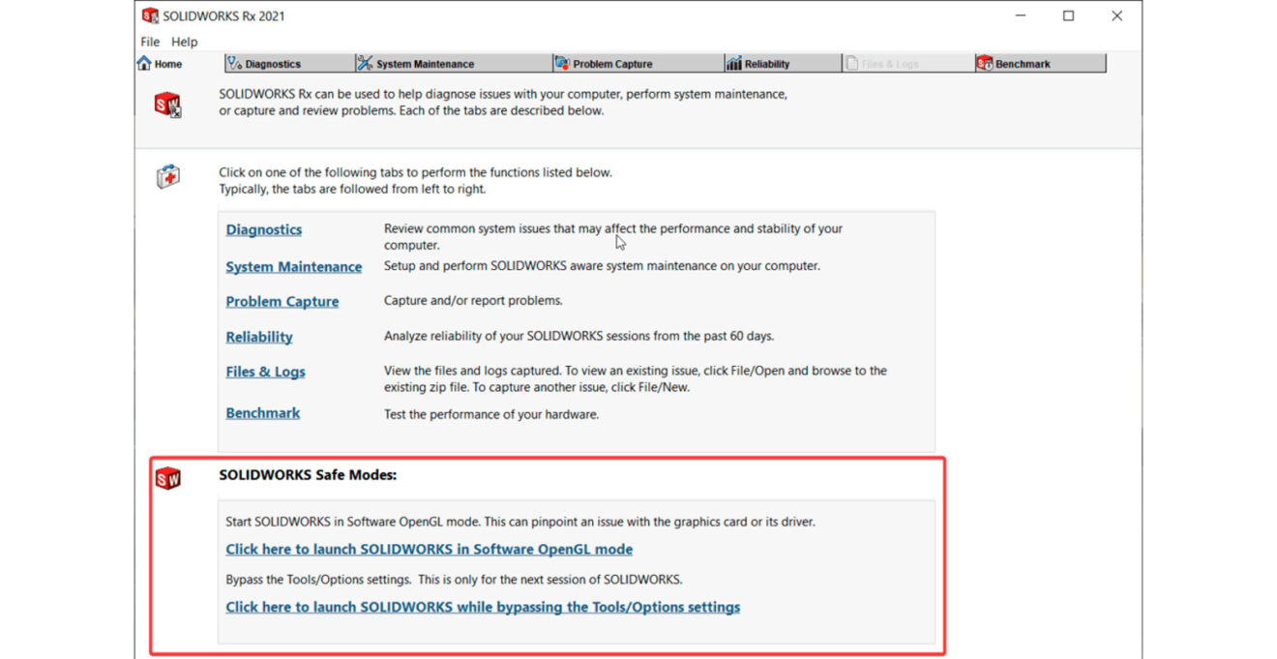Click the SOLIDWORKS Safe Modes logo icon
This screenshot has height=659, width=1277.
point(167,477)
